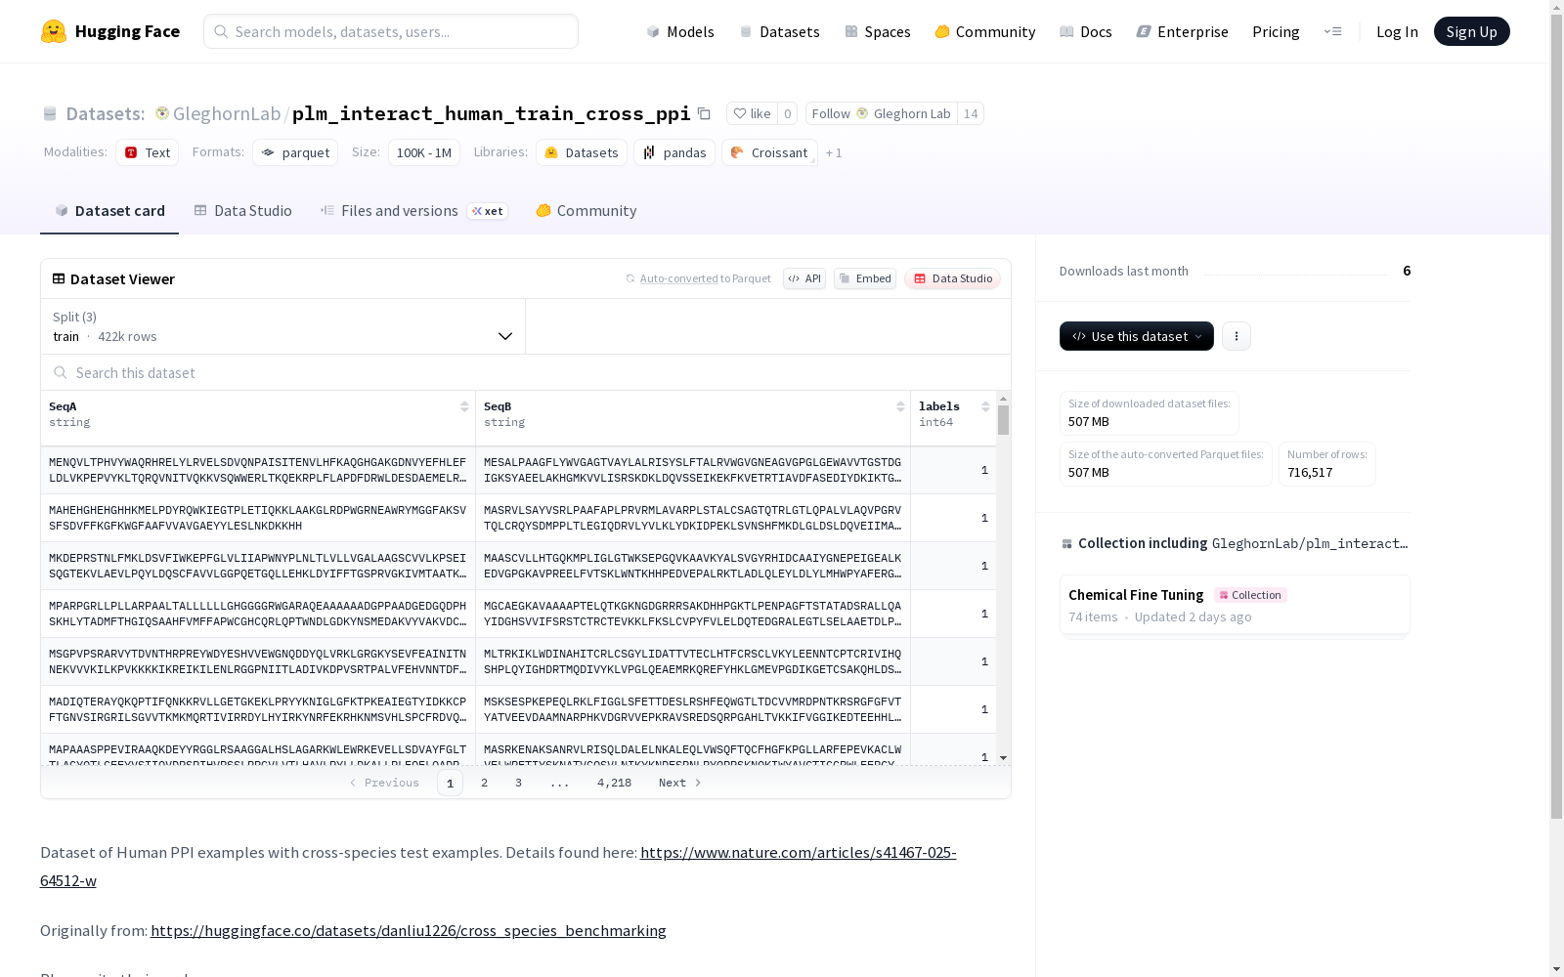
Task: Open the Enterprise navigation item
Action: [1182, 31]
